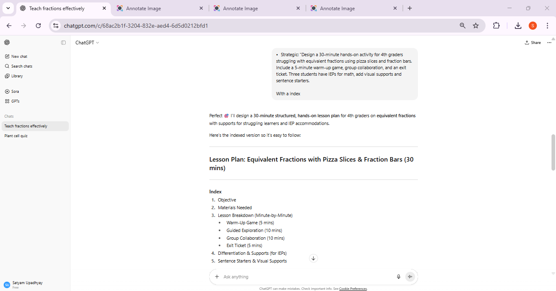Click the page vertical scrollbar thumb
The width and height of the screenshot is (556, 291).
553,152
